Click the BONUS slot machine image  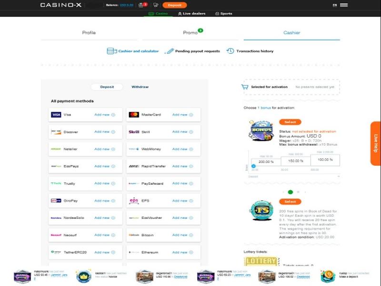click(x=261, y=130)
